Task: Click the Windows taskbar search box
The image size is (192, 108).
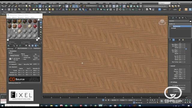Action: click(22, 106)
